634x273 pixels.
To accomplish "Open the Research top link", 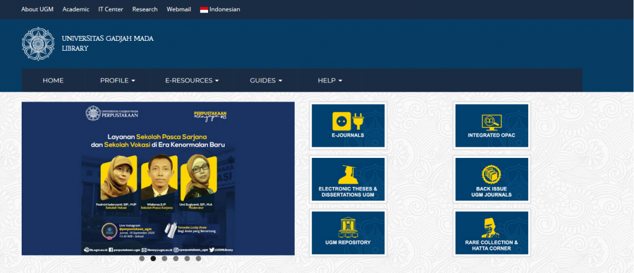I will (x=145, y=9).
